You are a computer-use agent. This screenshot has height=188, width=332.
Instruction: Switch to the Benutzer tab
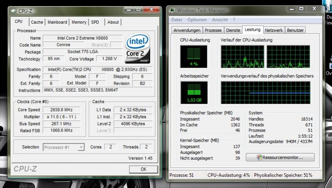pos(295,30)
